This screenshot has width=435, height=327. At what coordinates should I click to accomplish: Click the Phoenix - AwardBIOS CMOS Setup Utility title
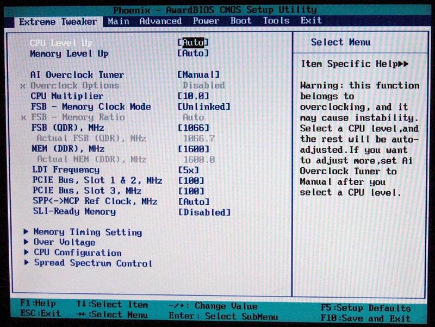[x=215, y=10]
